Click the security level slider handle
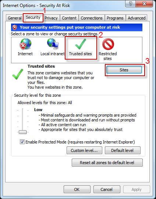Screen dimensions: 156x199 click(x=22, y=132)
